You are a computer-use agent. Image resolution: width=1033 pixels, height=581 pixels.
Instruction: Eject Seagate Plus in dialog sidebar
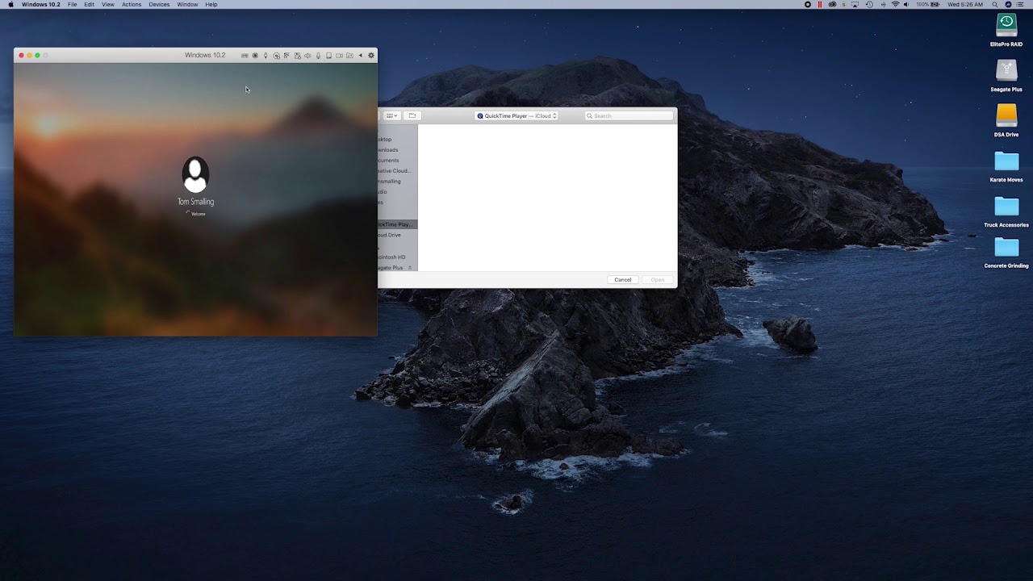point(410,268)
